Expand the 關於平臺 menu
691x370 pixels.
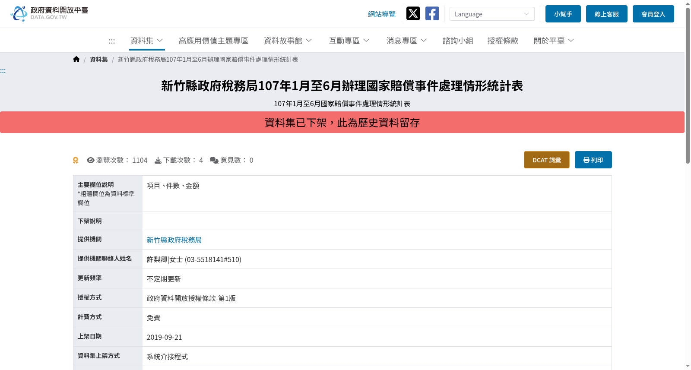coord(554,41)
